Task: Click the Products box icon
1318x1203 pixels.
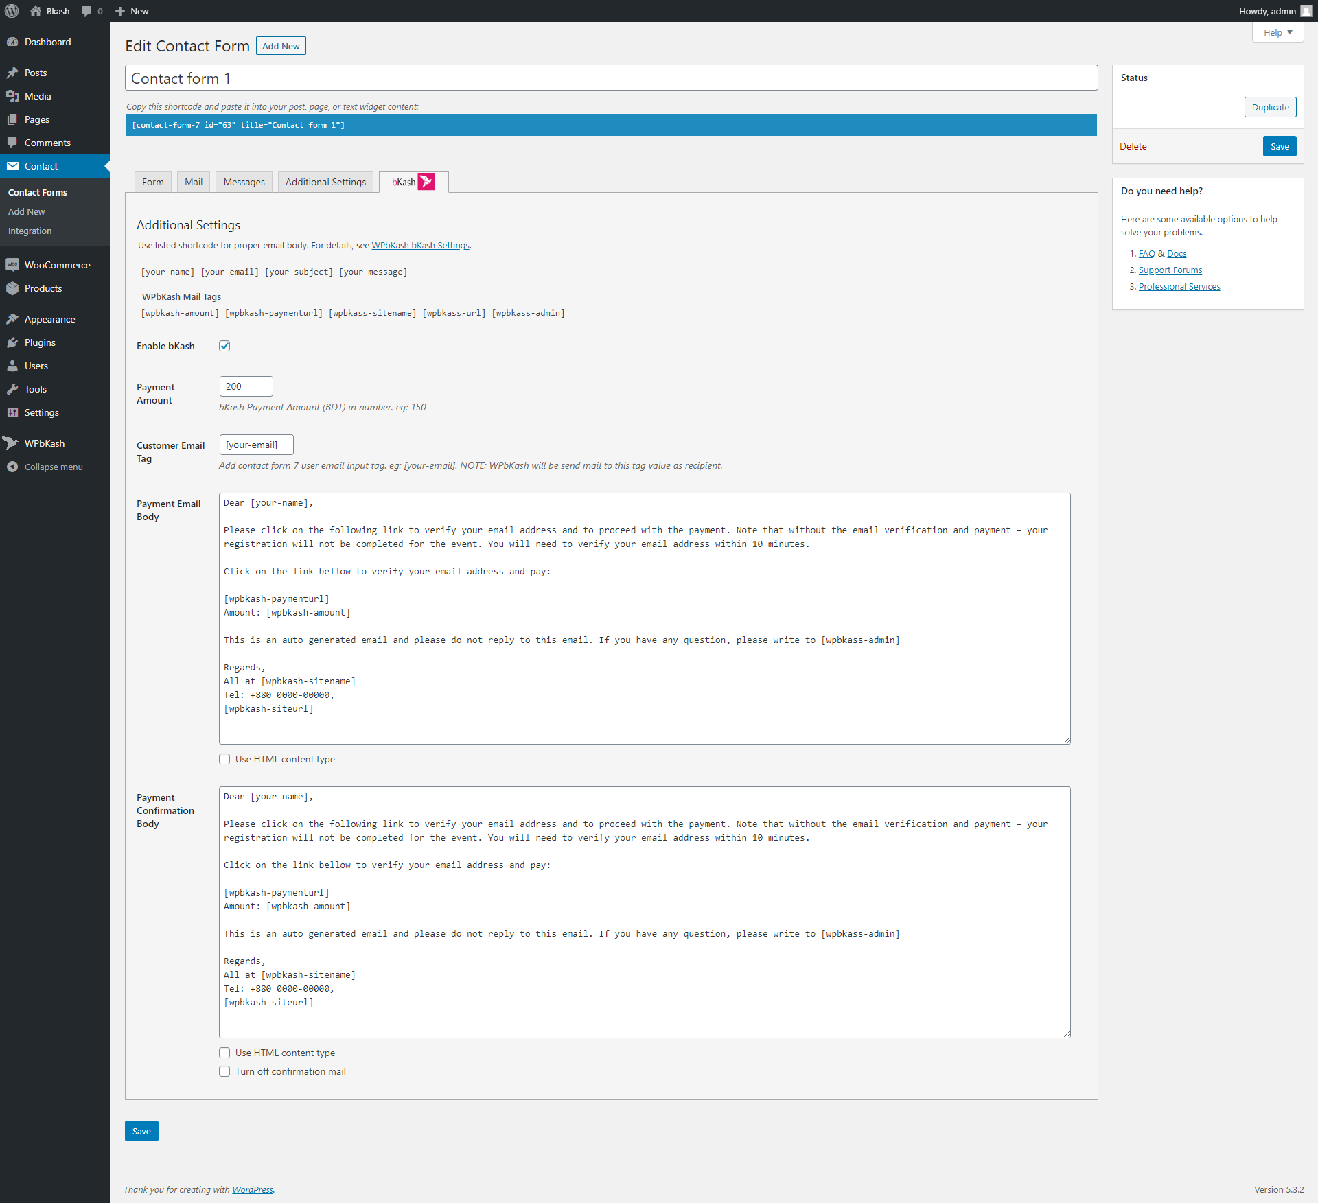Action: [x=12, y=288]
